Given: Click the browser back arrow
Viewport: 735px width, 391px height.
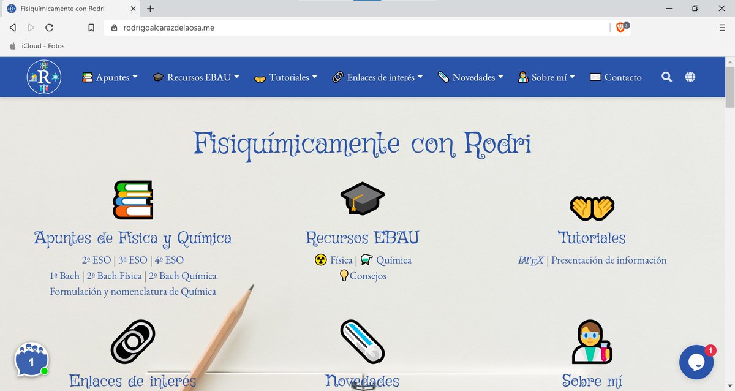Looking at the screenshot, I should click(13, 28).
